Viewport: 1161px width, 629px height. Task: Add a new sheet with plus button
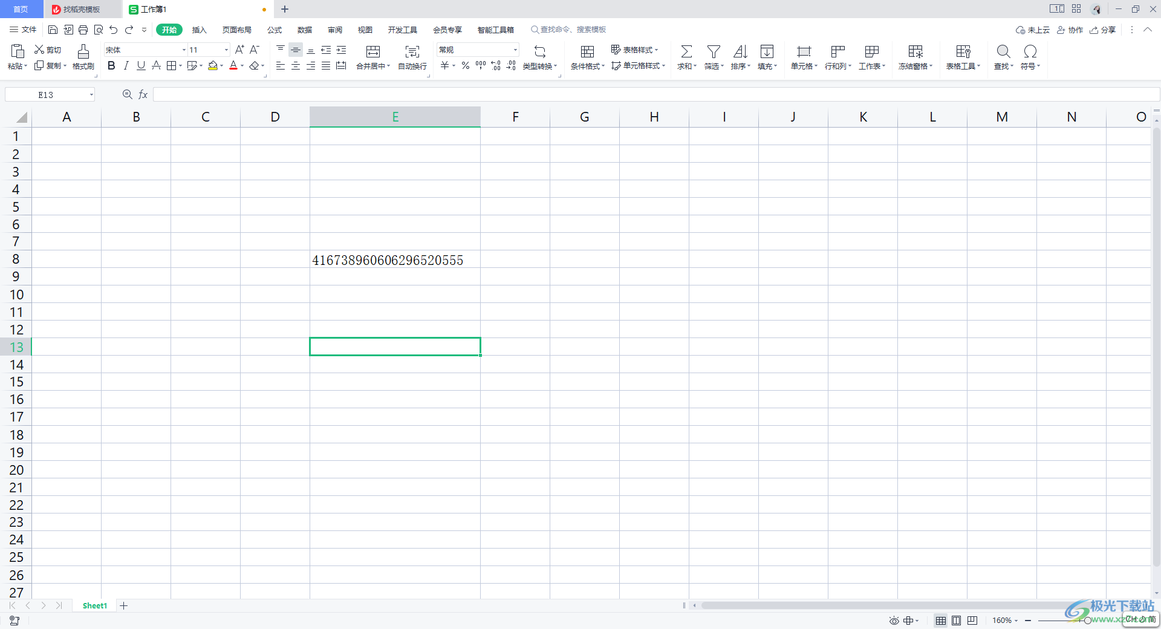(124, 605)
